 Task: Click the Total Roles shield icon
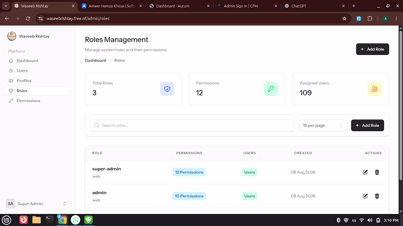pyautogui.click(x=167, y=89)
